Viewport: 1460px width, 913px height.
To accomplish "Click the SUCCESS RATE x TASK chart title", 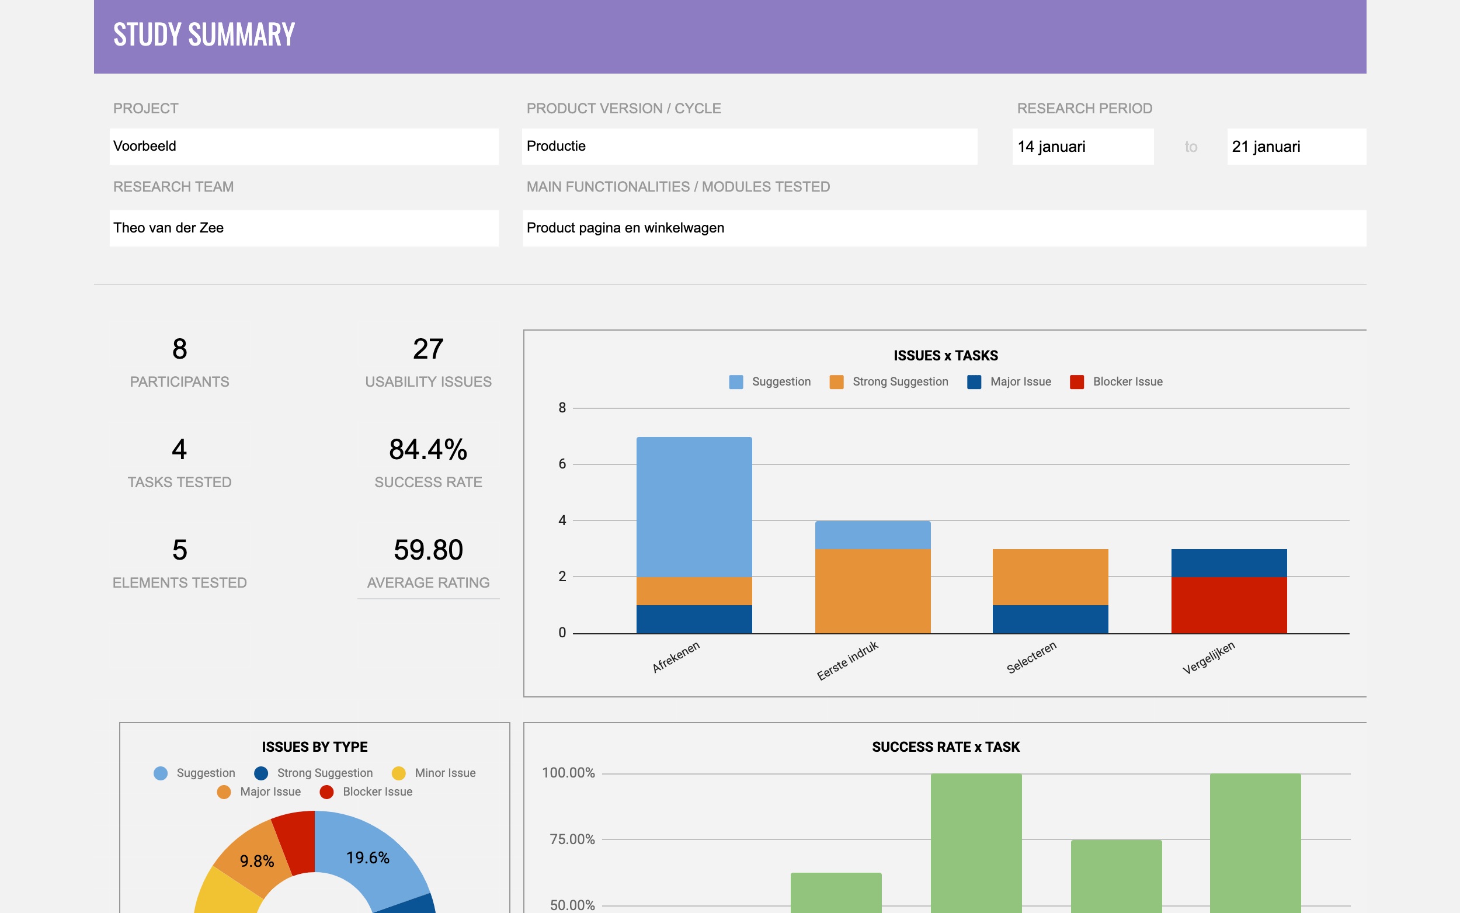I will tap(945, 747).
